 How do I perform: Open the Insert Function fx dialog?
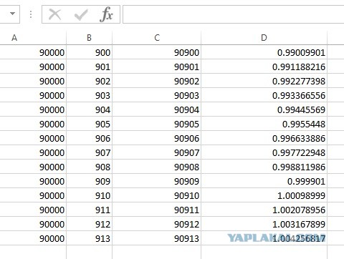106,14
